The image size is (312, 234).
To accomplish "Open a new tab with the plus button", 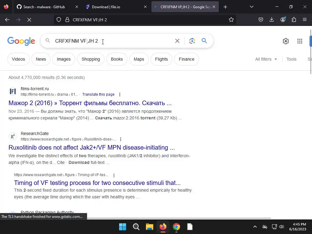I will (225, 7).
